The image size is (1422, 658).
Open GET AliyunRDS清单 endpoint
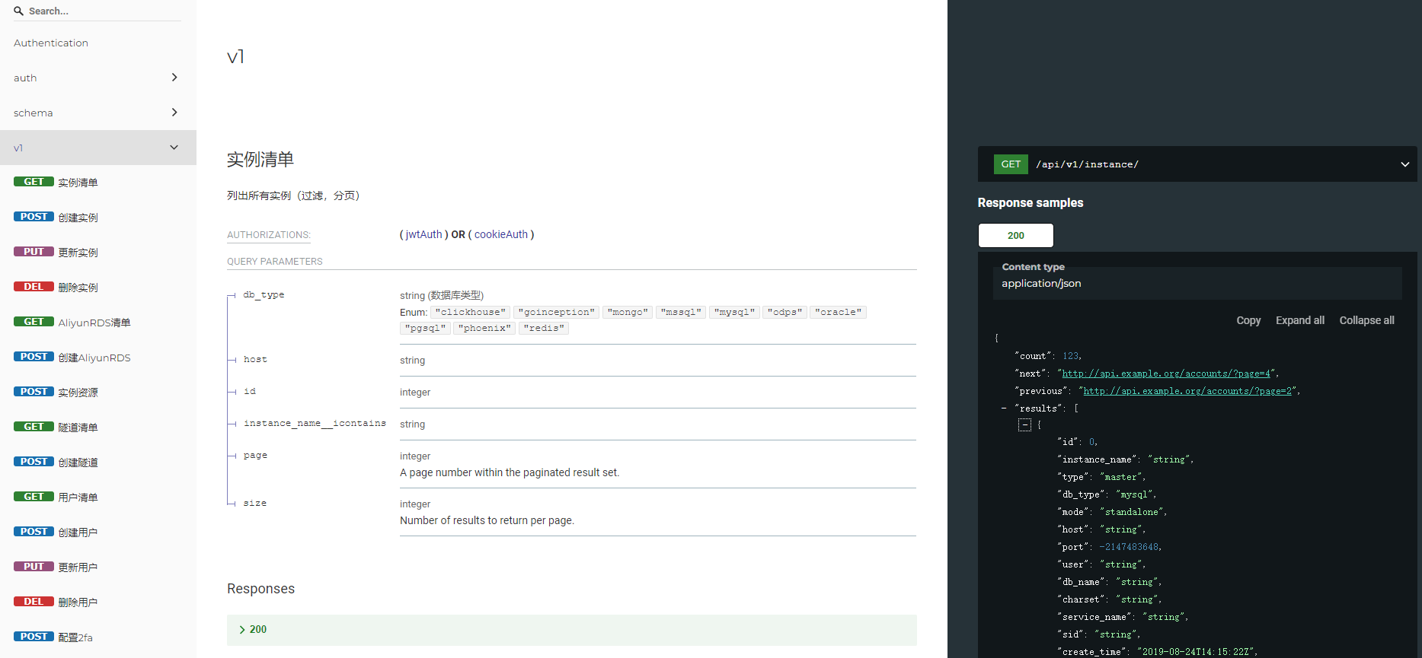[x=94, y=323]
